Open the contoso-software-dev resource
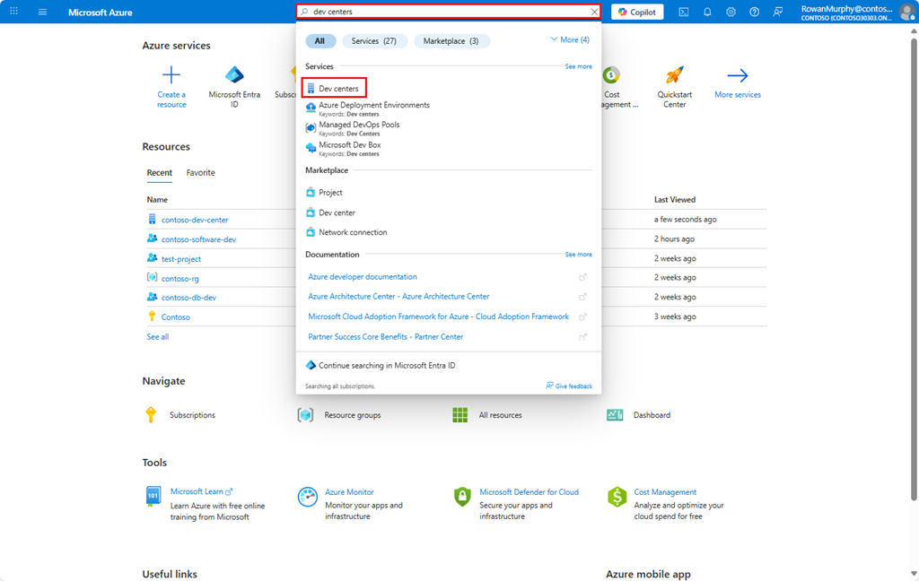919x581 pixels. [x=198, y=239]
